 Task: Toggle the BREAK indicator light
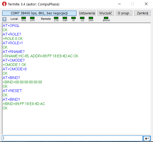(106, 18)
